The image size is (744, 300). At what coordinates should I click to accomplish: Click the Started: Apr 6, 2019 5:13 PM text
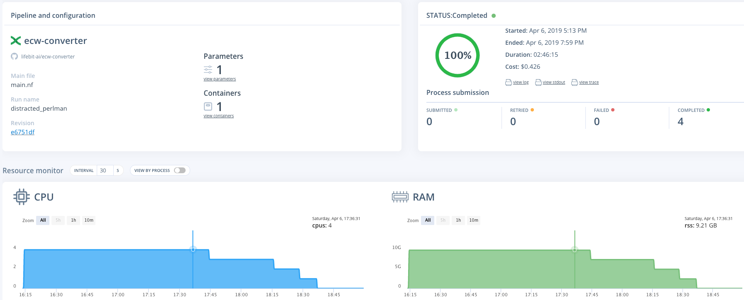(546, 31)
